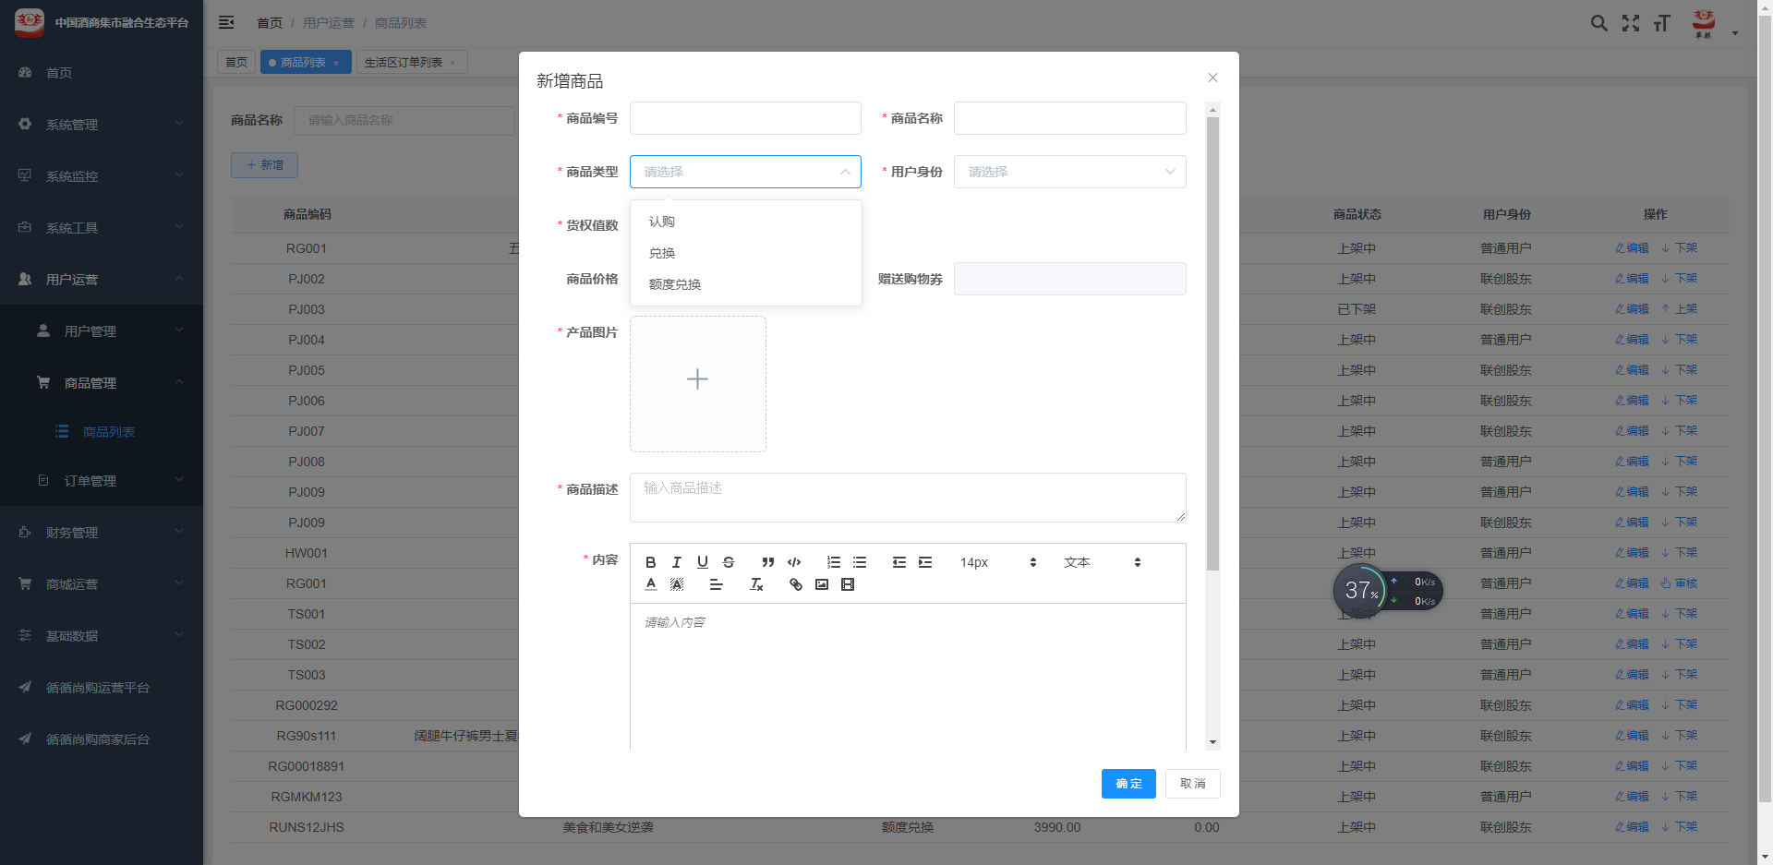This screenshot has width=1773, height=865.
Task: Insert an image in the editor
Action: click(x=821, y=584)
